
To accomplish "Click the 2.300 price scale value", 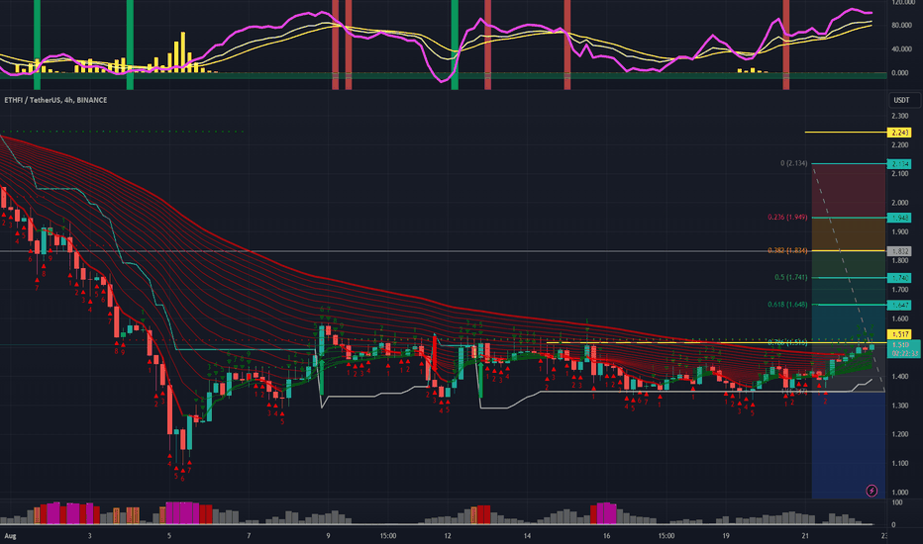I will (900, 116).
